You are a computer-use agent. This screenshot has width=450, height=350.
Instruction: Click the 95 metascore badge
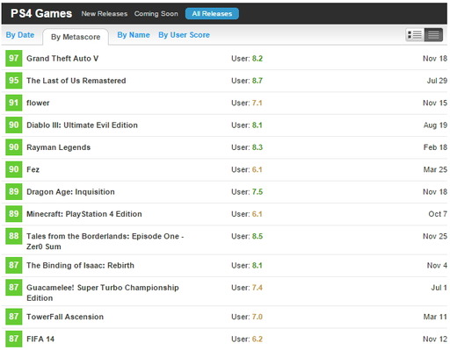click(x=14, y=81)
